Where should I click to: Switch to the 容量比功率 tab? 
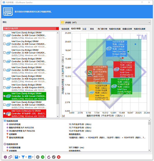click(127, 29)
